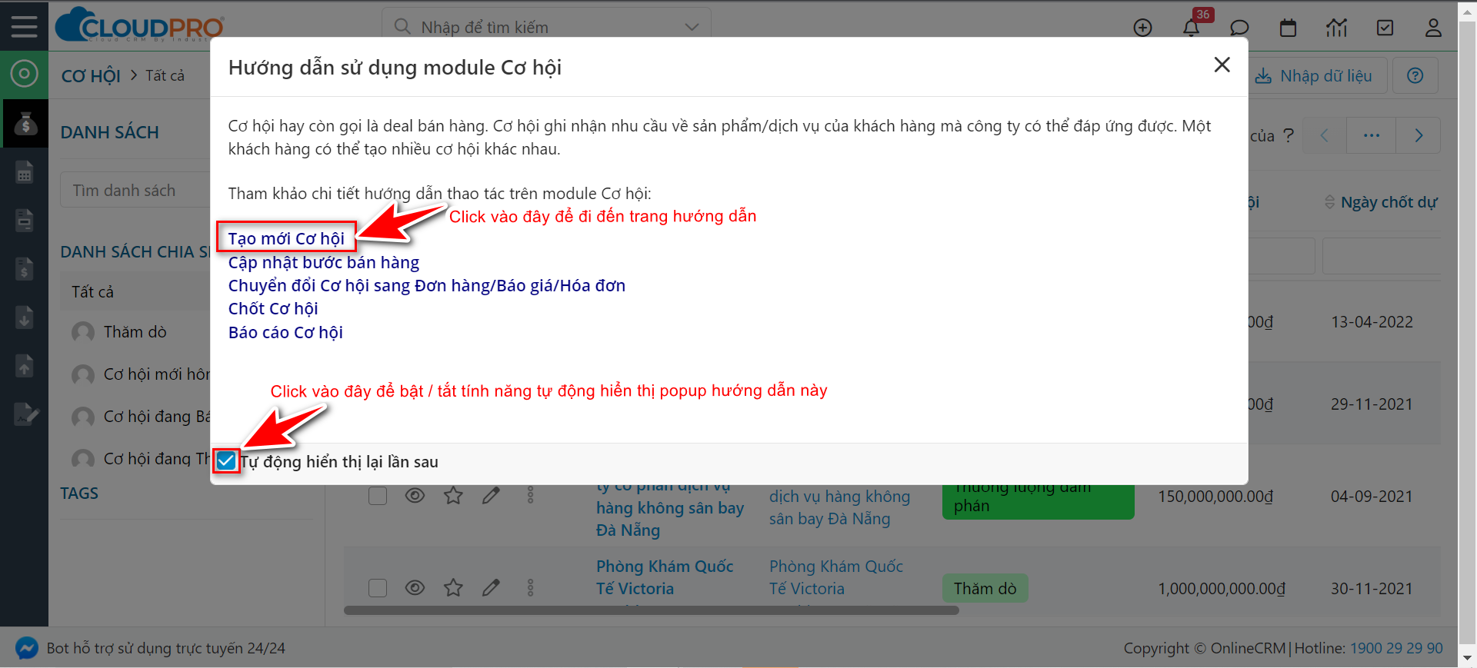Open the hamburger main menu
1477x668 pixels.
[x=24, y=27]
